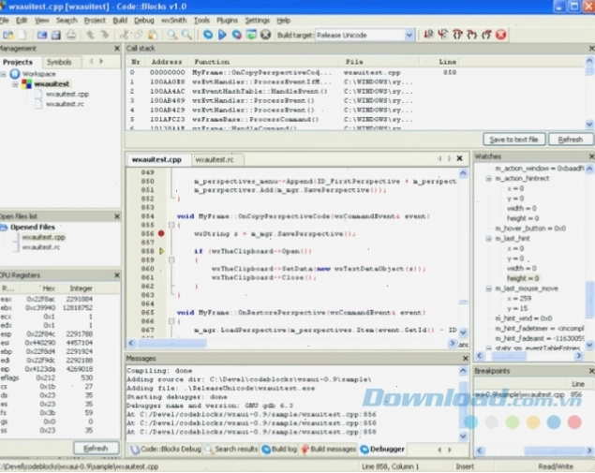Click the Paste clipboard icon
Screen dimensions: 595x473
point(153,35)
